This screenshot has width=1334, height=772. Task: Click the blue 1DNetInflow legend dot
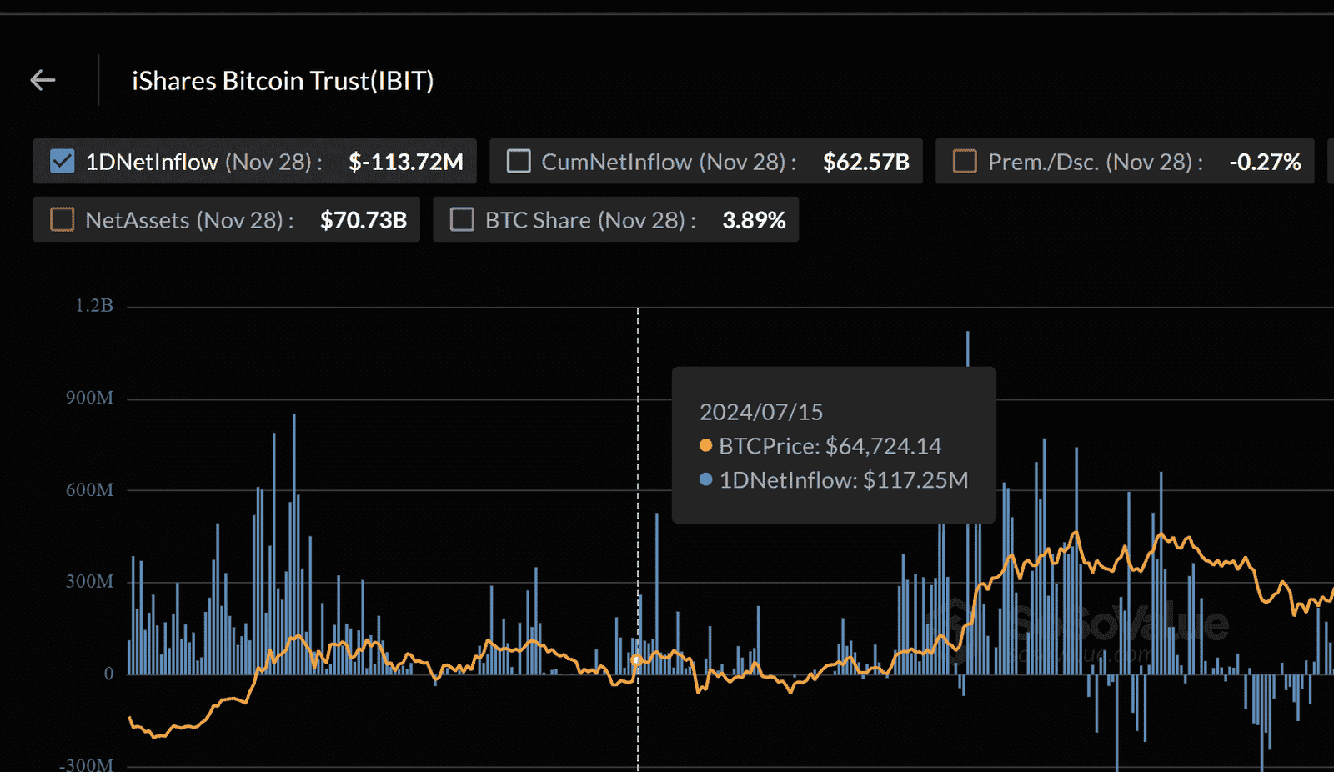click(706, 479)
